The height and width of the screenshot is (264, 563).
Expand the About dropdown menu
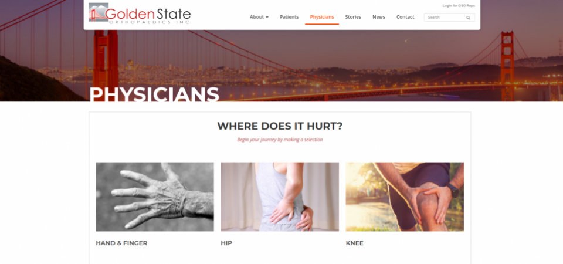(259, 17)
